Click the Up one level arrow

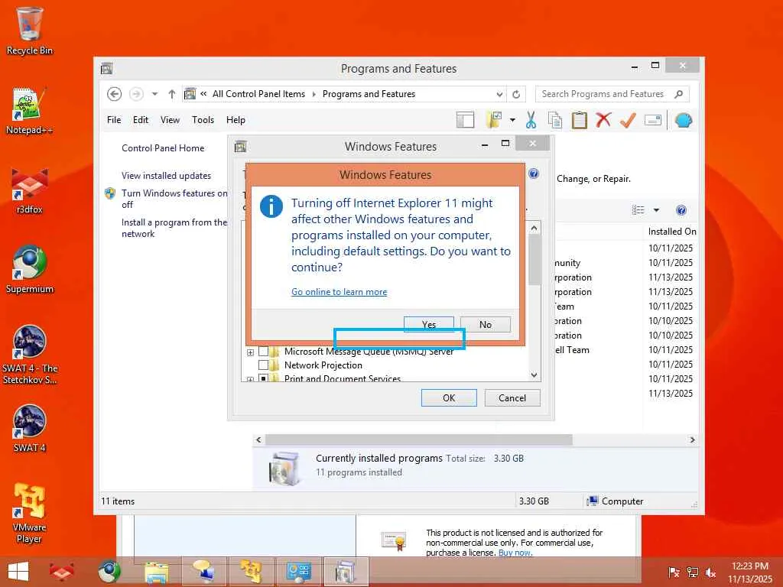(x=172, y=94)
